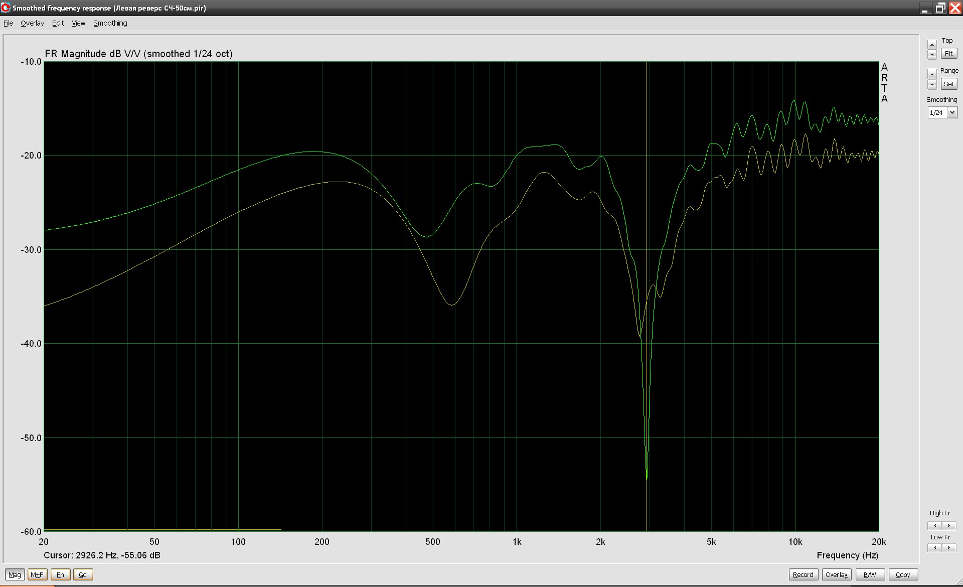Open the Edit menu
The image size is (963, 587).
click(x=58, y=23)
